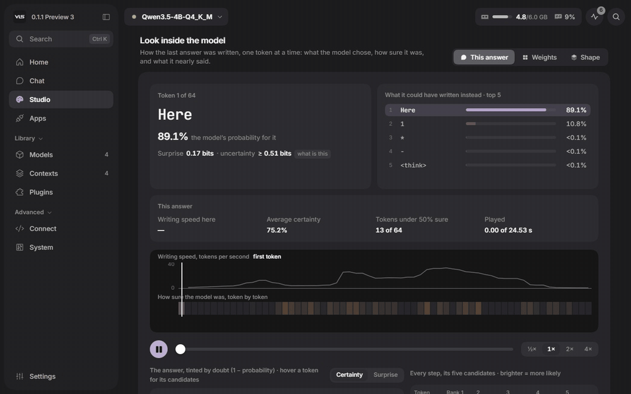The height and width of the screenshot is (394, 631).
Task: Click the Models cube icon
Action: [x=20, y=155]
